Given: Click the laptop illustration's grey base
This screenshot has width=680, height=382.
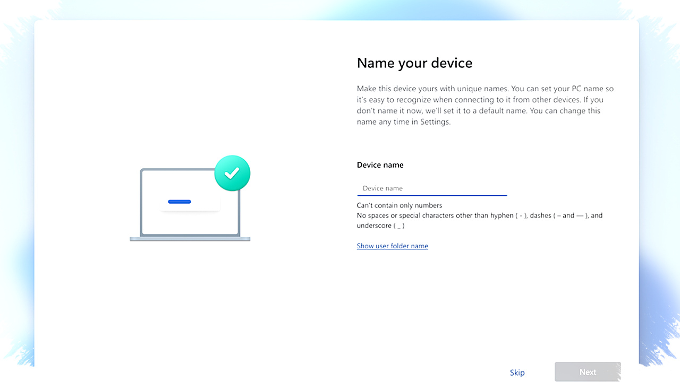Looking at the screenshot, I should point(190,239).
